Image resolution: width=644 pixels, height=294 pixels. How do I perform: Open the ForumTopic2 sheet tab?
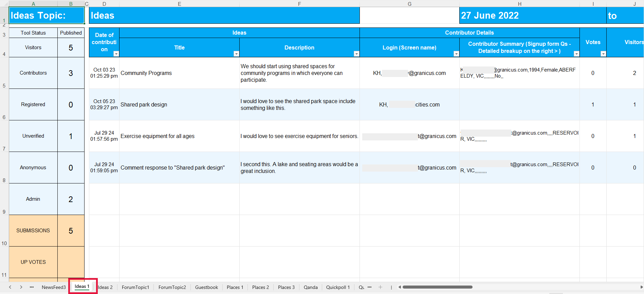click(x=172, y=287)
